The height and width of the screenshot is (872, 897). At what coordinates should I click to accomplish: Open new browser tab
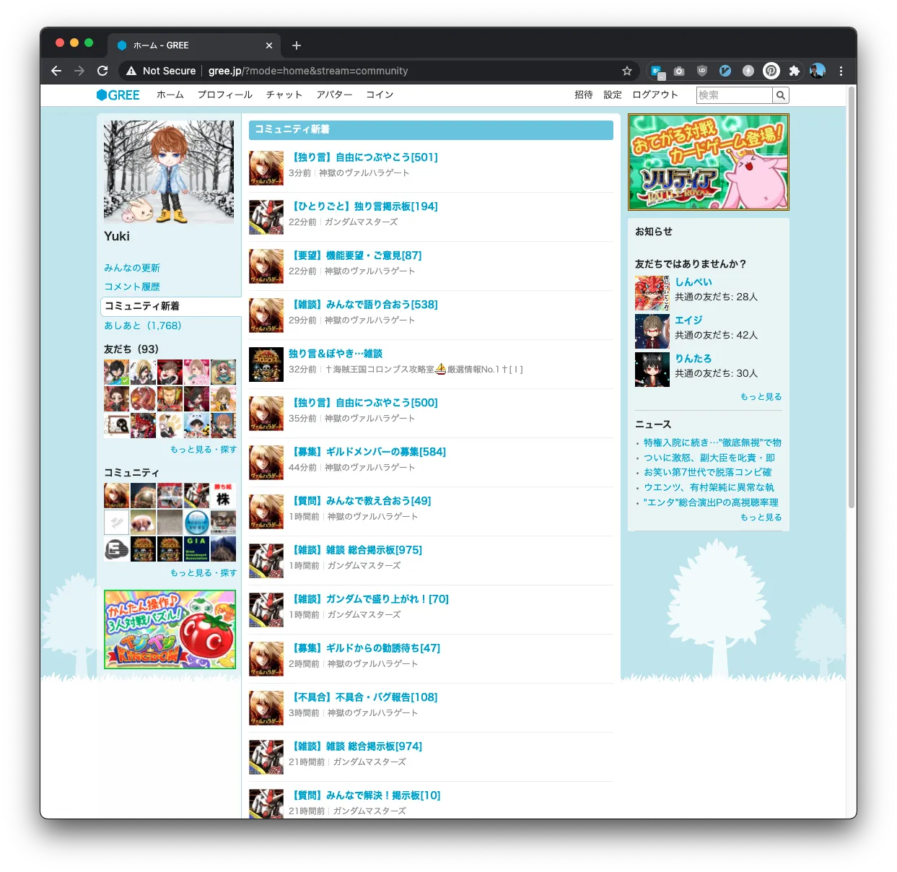tap(297, 45)
